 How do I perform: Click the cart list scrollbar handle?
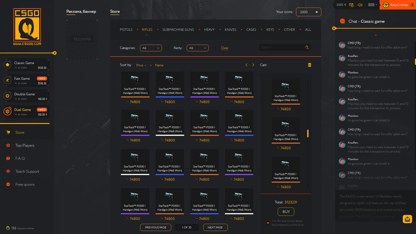click(308, 133)
